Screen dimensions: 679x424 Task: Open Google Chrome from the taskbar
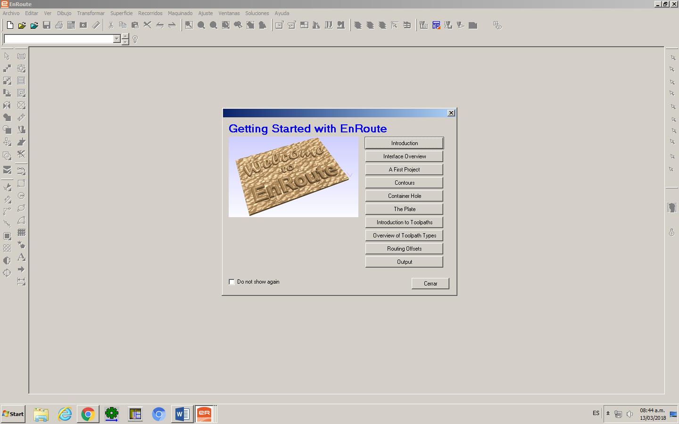88,414
